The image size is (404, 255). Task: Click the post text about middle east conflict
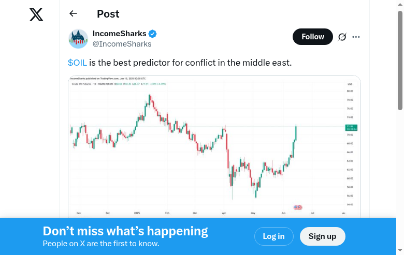pos(190,63)
